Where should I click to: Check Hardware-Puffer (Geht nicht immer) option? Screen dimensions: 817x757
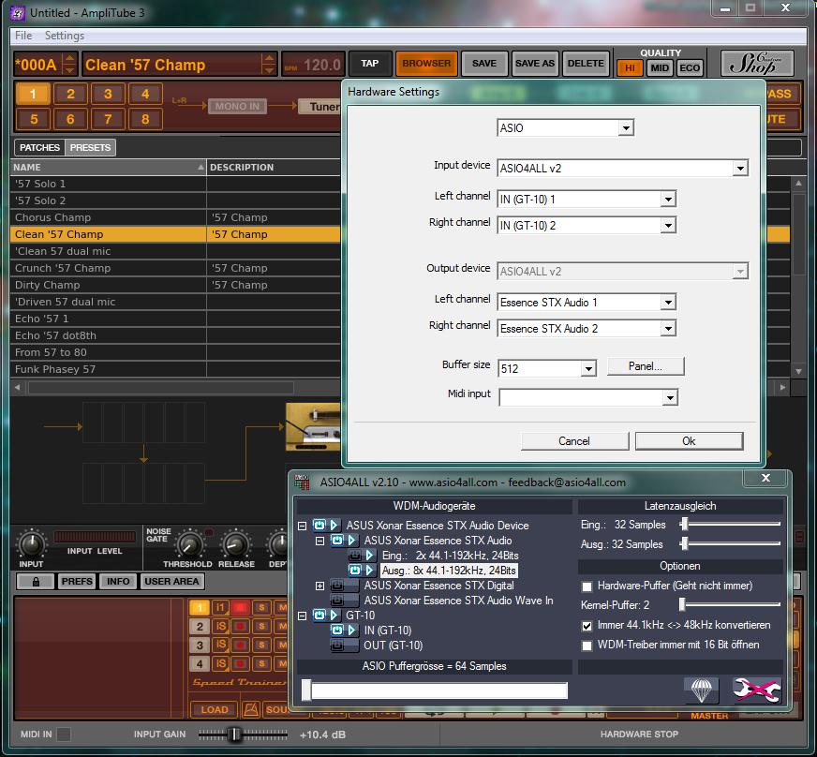587,586
